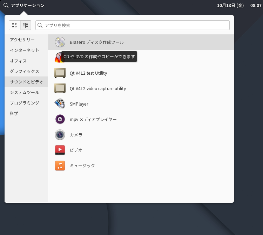Click the Brasero disc icon

tap(60, 42)
